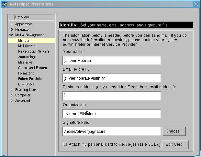Close the Preferences window

click(196, 4)
